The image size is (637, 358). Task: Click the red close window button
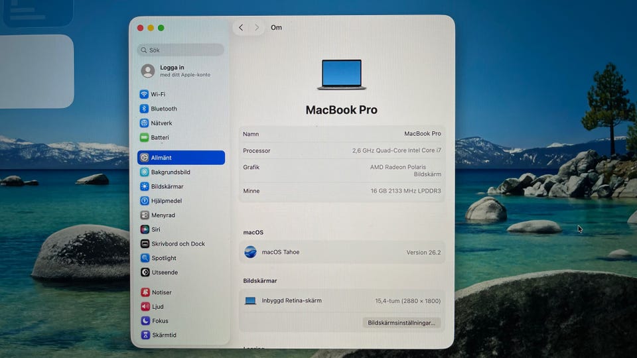point(140,28)
